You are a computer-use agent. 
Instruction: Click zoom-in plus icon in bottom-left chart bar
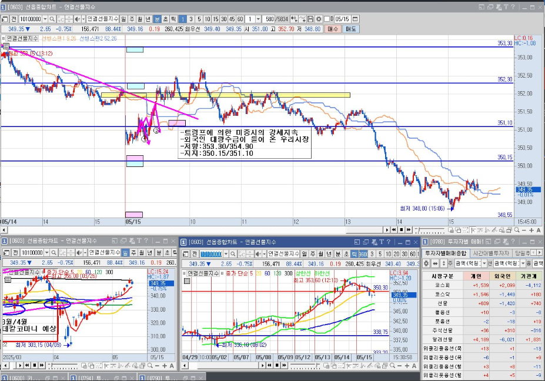click(165, 366)
